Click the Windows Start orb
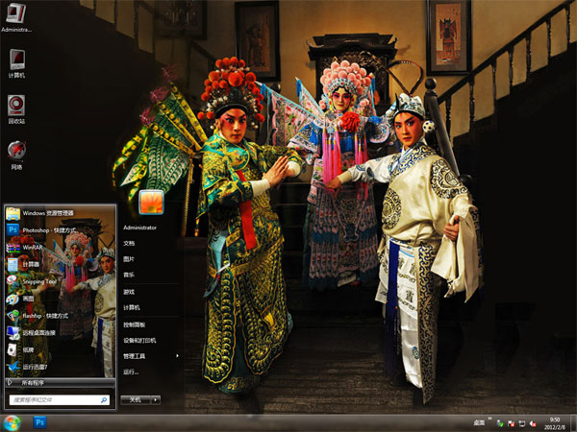 point(12,422)
